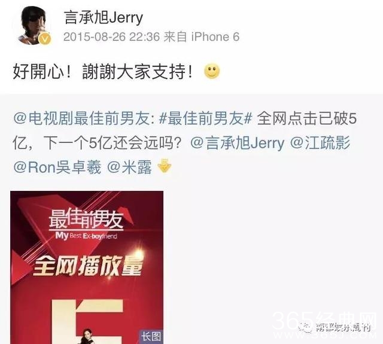Screen dimensions: 383x344
Task: Open the @电视剧最佳前男友 account mention
Action: pyautogui.click(x=83, y=119)
